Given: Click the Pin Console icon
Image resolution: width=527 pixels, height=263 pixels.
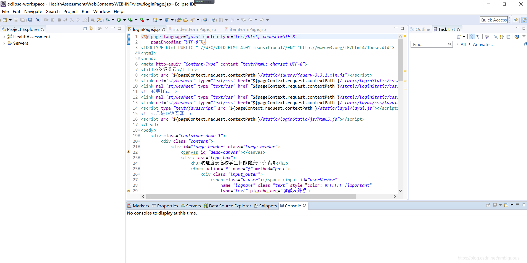Looking at the screenshot, I should 488,205.
